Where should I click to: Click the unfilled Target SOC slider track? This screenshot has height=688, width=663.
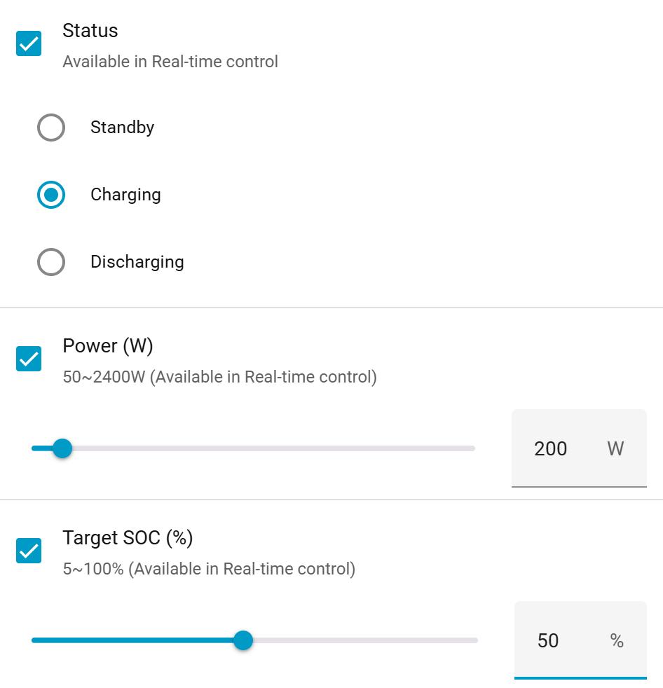pyautogui.click(x=364, y=640)
